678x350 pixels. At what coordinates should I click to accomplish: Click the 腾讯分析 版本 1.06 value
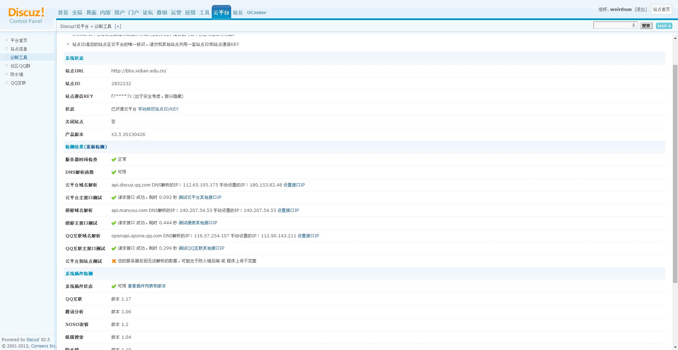[121, 312]
